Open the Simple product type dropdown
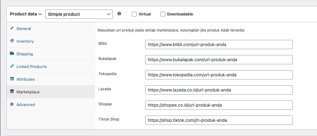This screenshot has height=136, width=317. pyautogui.click(x=79, y=14)
